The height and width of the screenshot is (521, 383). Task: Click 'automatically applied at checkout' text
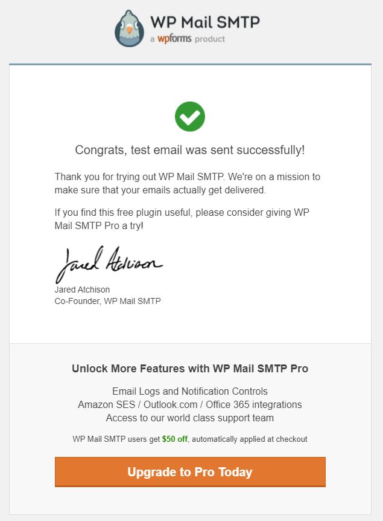pyautogui.click(x=250, y=439)
